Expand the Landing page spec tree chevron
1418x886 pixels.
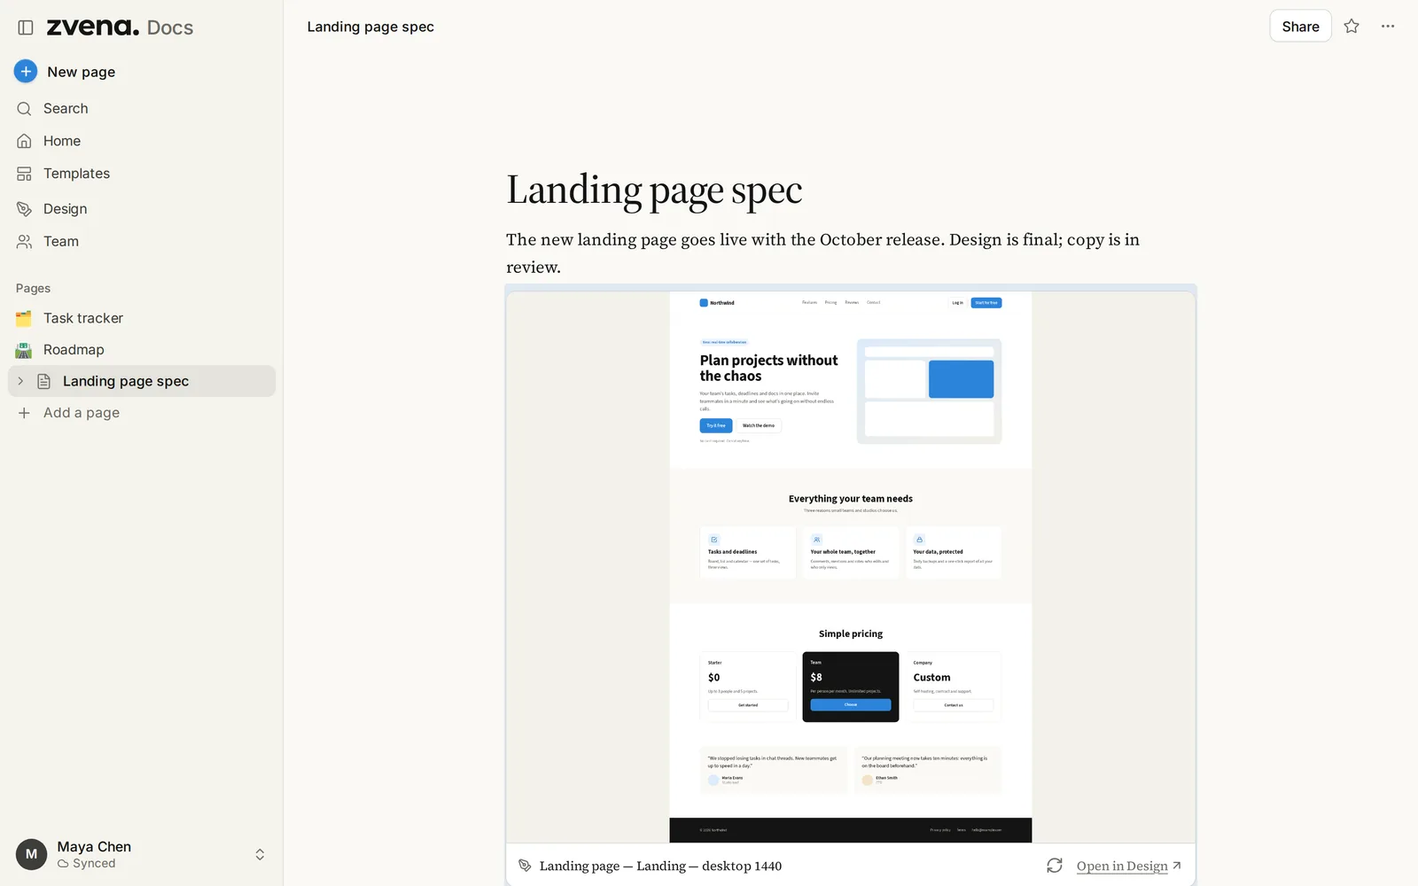pos(20,381)
